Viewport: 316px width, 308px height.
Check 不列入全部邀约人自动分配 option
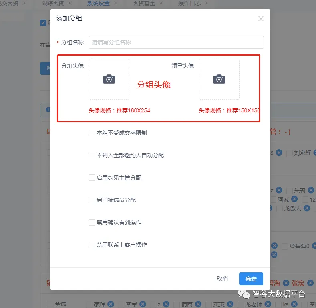point(92,155)
